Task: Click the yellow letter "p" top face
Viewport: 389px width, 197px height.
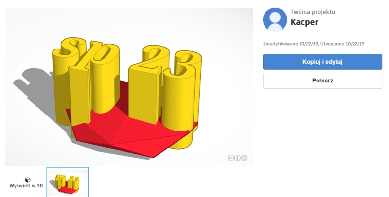Action: point(103,53)
